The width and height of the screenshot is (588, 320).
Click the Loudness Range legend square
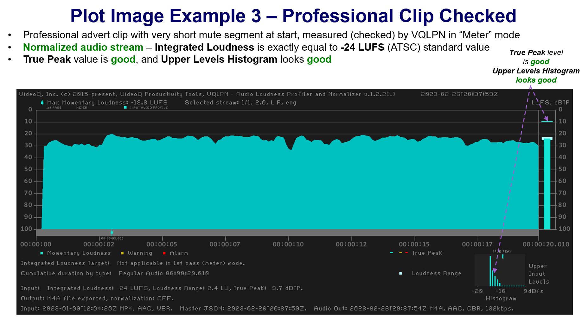coord(400,273)
